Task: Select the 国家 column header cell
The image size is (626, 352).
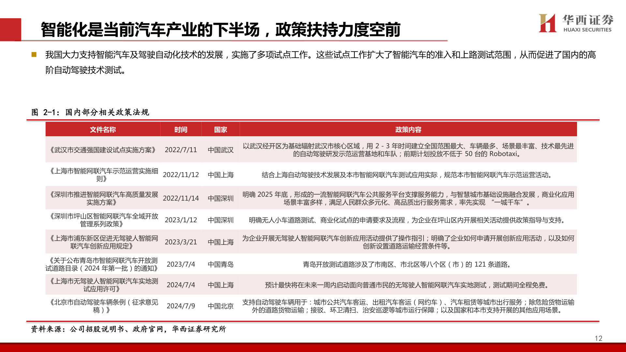Action: coord(221,129)
